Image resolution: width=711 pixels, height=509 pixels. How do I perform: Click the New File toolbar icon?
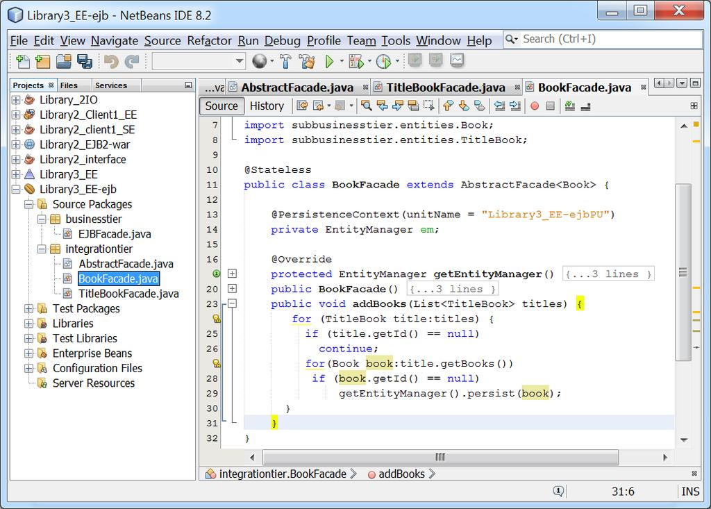22,61
